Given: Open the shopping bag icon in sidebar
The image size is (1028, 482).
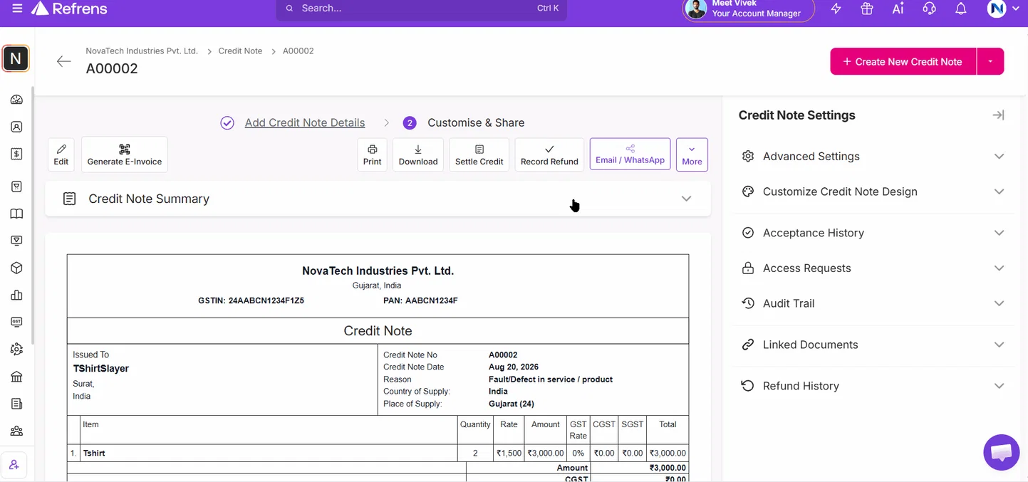Looking at the screenshot, I should [16, 187].
